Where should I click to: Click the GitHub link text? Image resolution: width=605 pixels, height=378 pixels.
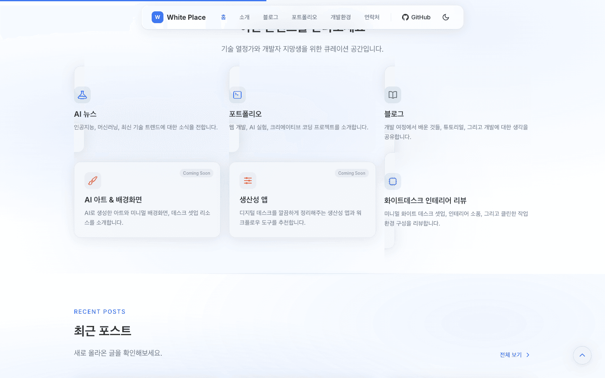pos(420,17)
